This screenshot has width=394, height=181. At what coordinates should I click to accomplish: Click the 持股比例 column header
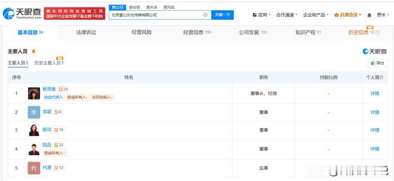click(x=328, y=78)
